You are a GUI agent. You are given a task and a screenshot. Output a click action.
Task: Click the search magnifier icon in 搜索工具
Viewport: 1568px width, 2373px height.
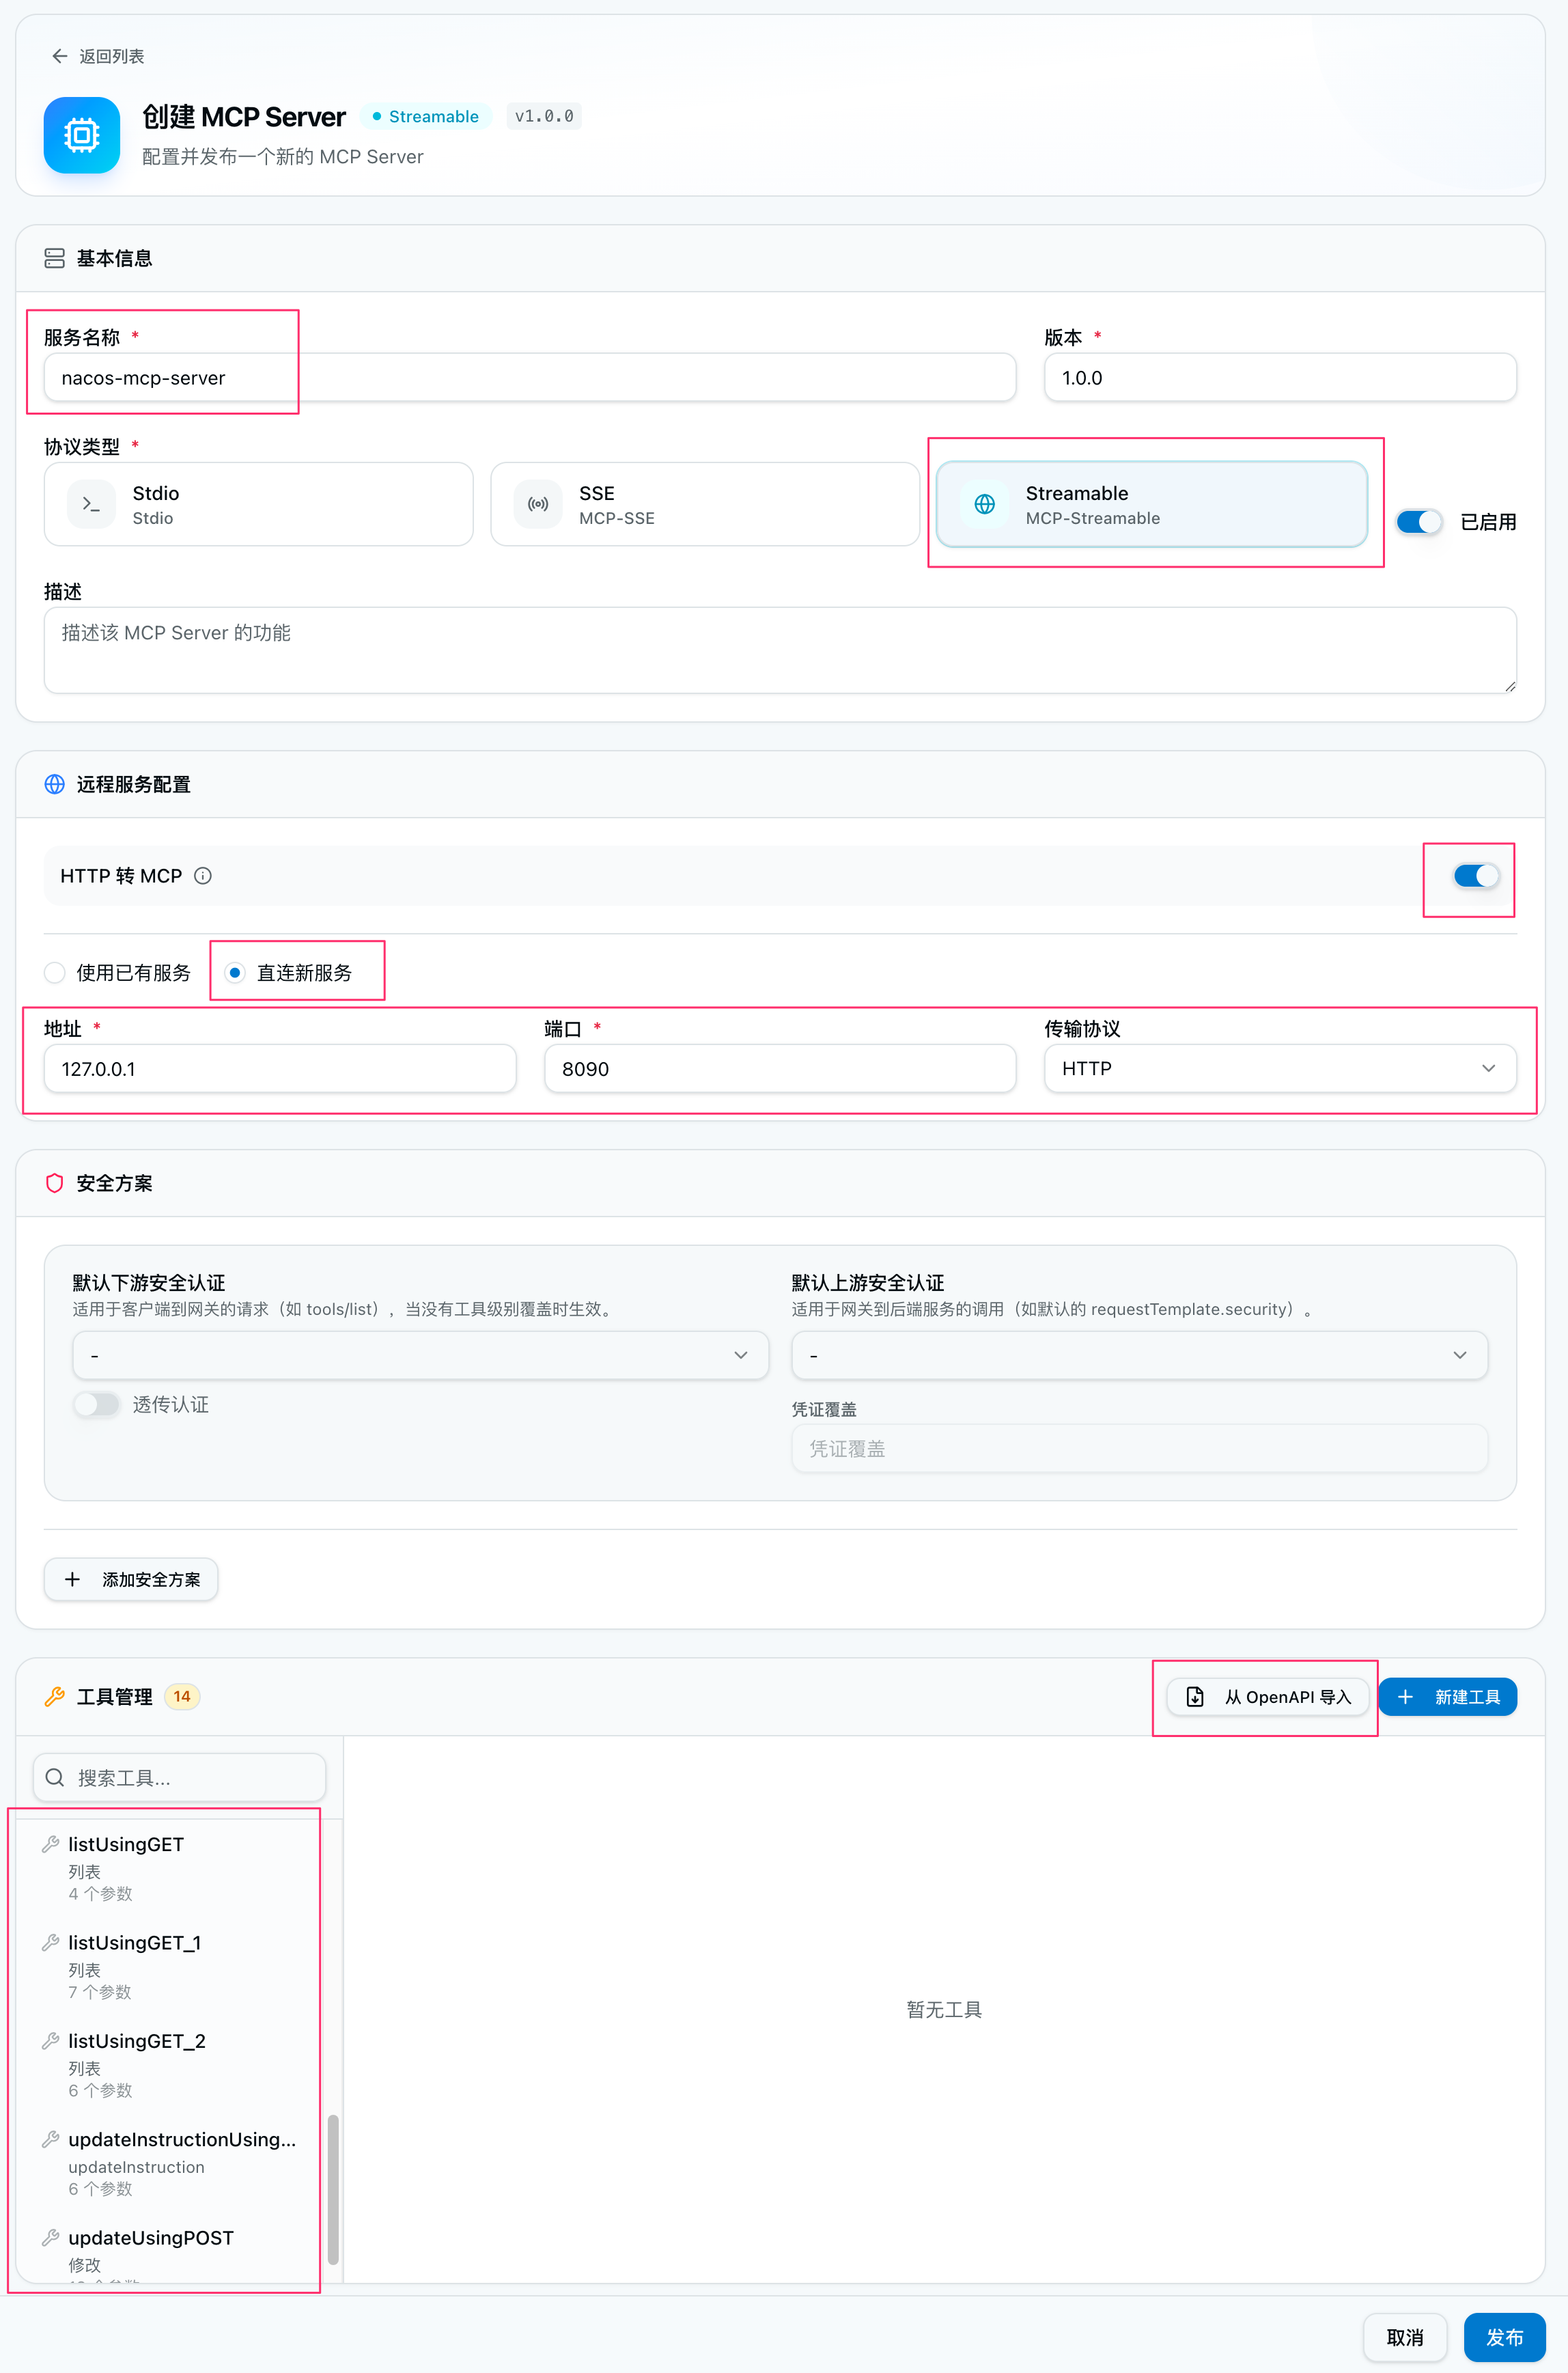[56, 1777]
